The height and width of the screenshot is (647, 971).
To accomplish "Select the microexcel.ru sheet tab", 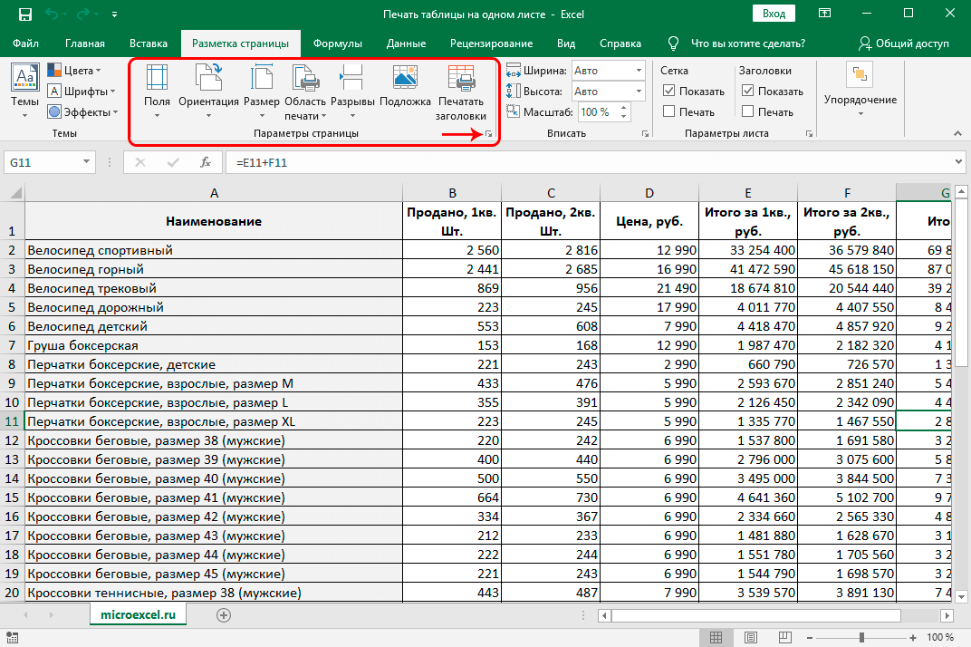I will (x=138, y=614).
